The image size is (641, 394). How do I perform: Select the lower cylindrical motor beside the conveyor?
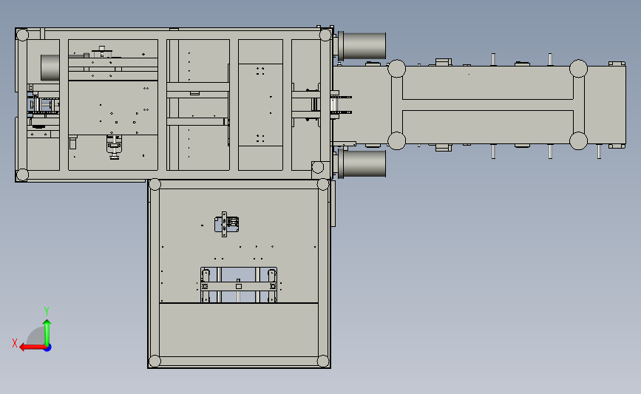pos(362,164)
